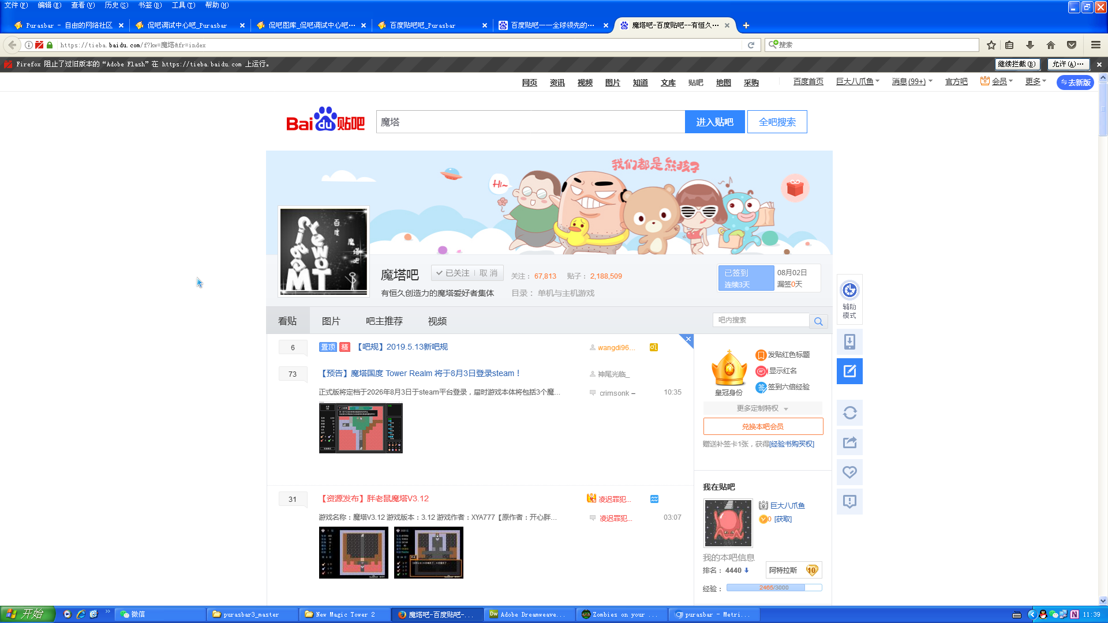Open the 【资源发布】胖老鼠魔塔V3.12 thread

pyautogui.click(x=374, y=498)
